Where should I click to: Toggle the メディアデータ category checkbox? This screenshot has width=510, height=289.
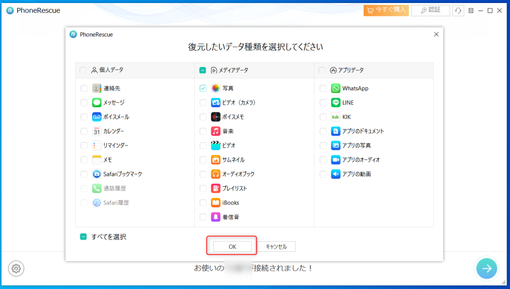pos(203,70)
